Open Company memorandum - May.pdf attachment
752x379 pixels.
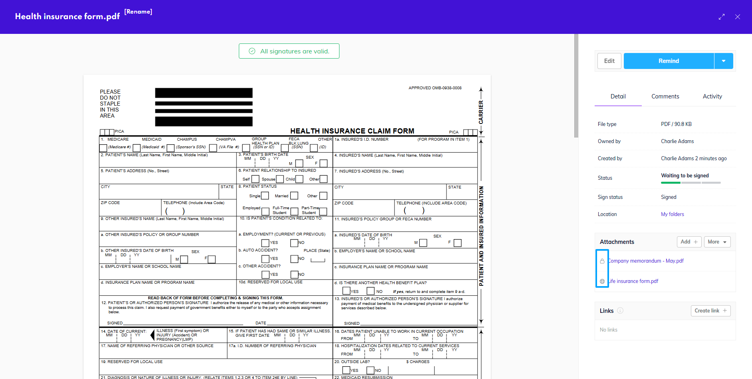646,261
